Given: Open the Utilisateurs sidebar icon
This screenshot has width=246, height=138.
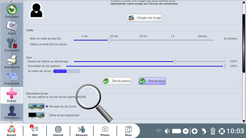Looking at the screenshot, I should [12, 112].
